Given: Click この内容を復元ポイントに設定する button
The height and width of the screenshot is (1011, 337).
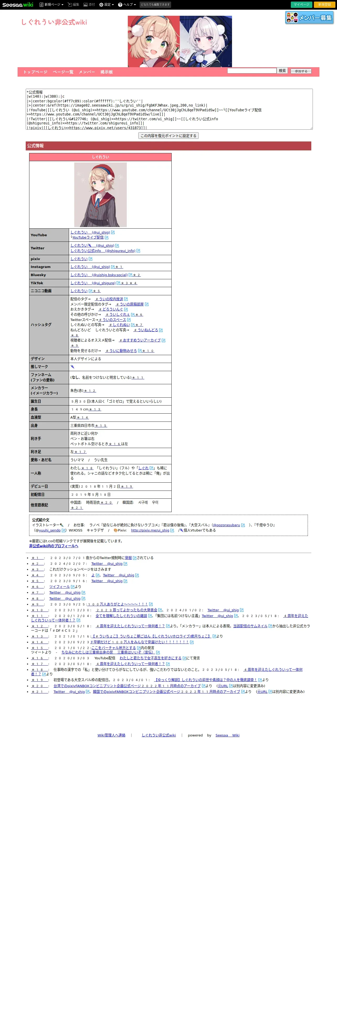Looking at the screenshot, I should 168,136.
